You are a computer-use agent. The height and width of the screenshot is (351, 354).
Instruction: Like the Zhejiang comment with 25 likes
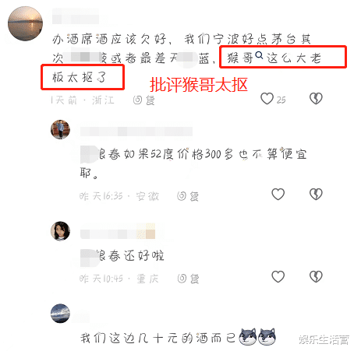point(267,99)
